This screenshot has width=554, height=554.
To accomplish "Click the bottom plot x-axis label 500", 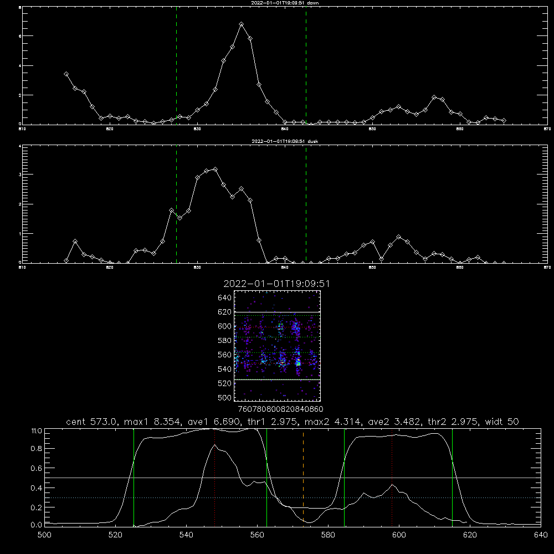I will pos(44,535).
